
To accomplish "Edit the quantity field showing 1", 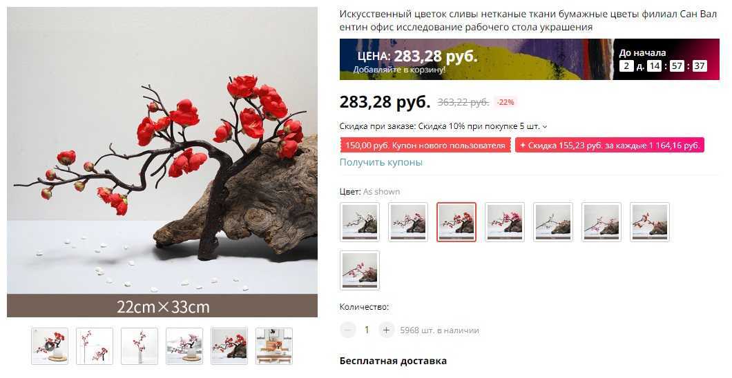I will 367,330.
